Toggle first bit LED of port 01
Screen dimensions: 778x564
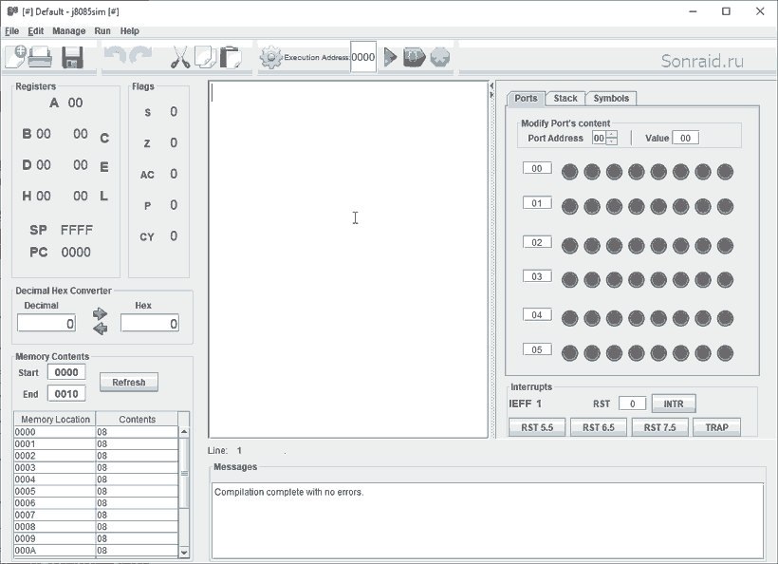pos(569,207)
